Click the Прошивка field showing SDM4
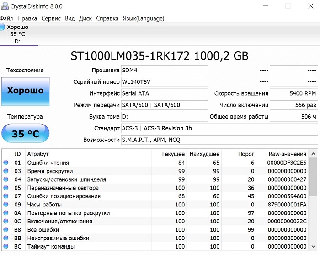 click(165, 71)
